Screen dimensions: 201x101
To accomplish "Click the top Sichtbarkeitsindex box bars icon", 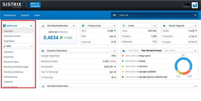I will coord(43,26).
